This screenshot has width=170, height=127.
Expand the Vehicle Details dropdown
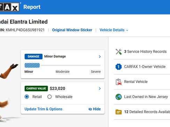[114, 30]
